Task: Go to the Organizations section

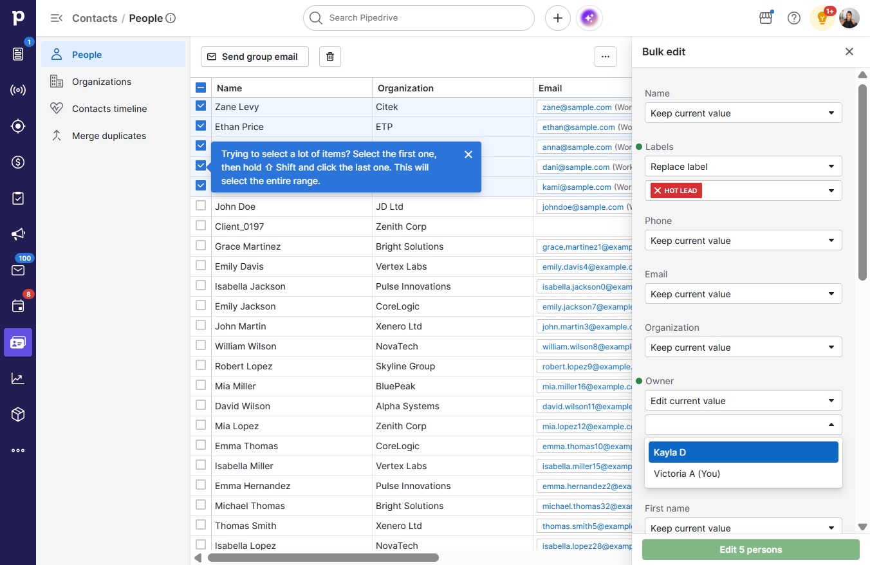Action: [113, 82]
